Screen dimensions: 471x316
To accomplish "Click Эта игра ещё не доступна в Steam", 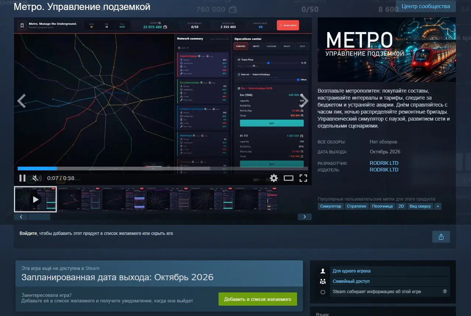I will click(x=60, y=268).
